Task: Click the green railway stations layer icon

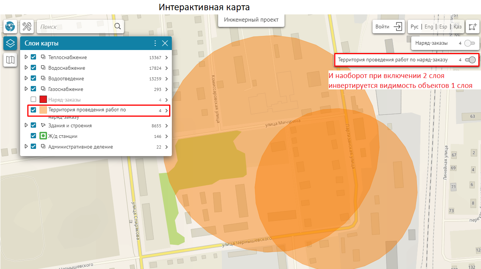Action: (43, 136)
